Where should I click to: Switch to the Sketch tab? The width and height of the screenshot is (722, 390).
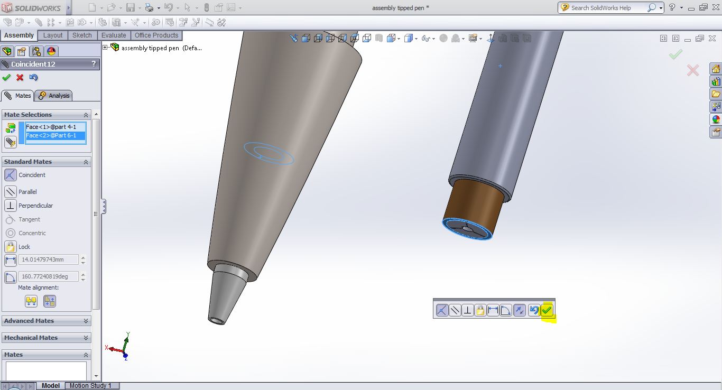click(82, 35)
